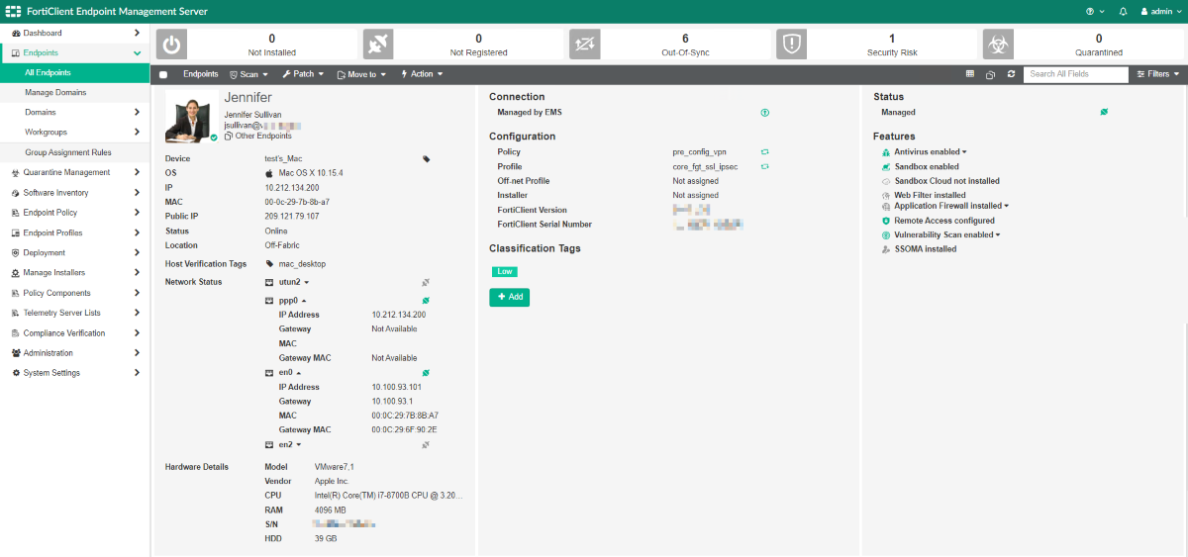
Task: Open Policy Components in sidebar
Action: [x=74, y=293]
